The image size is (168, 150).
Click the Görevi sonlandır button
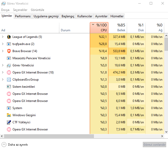pos(155,145)
